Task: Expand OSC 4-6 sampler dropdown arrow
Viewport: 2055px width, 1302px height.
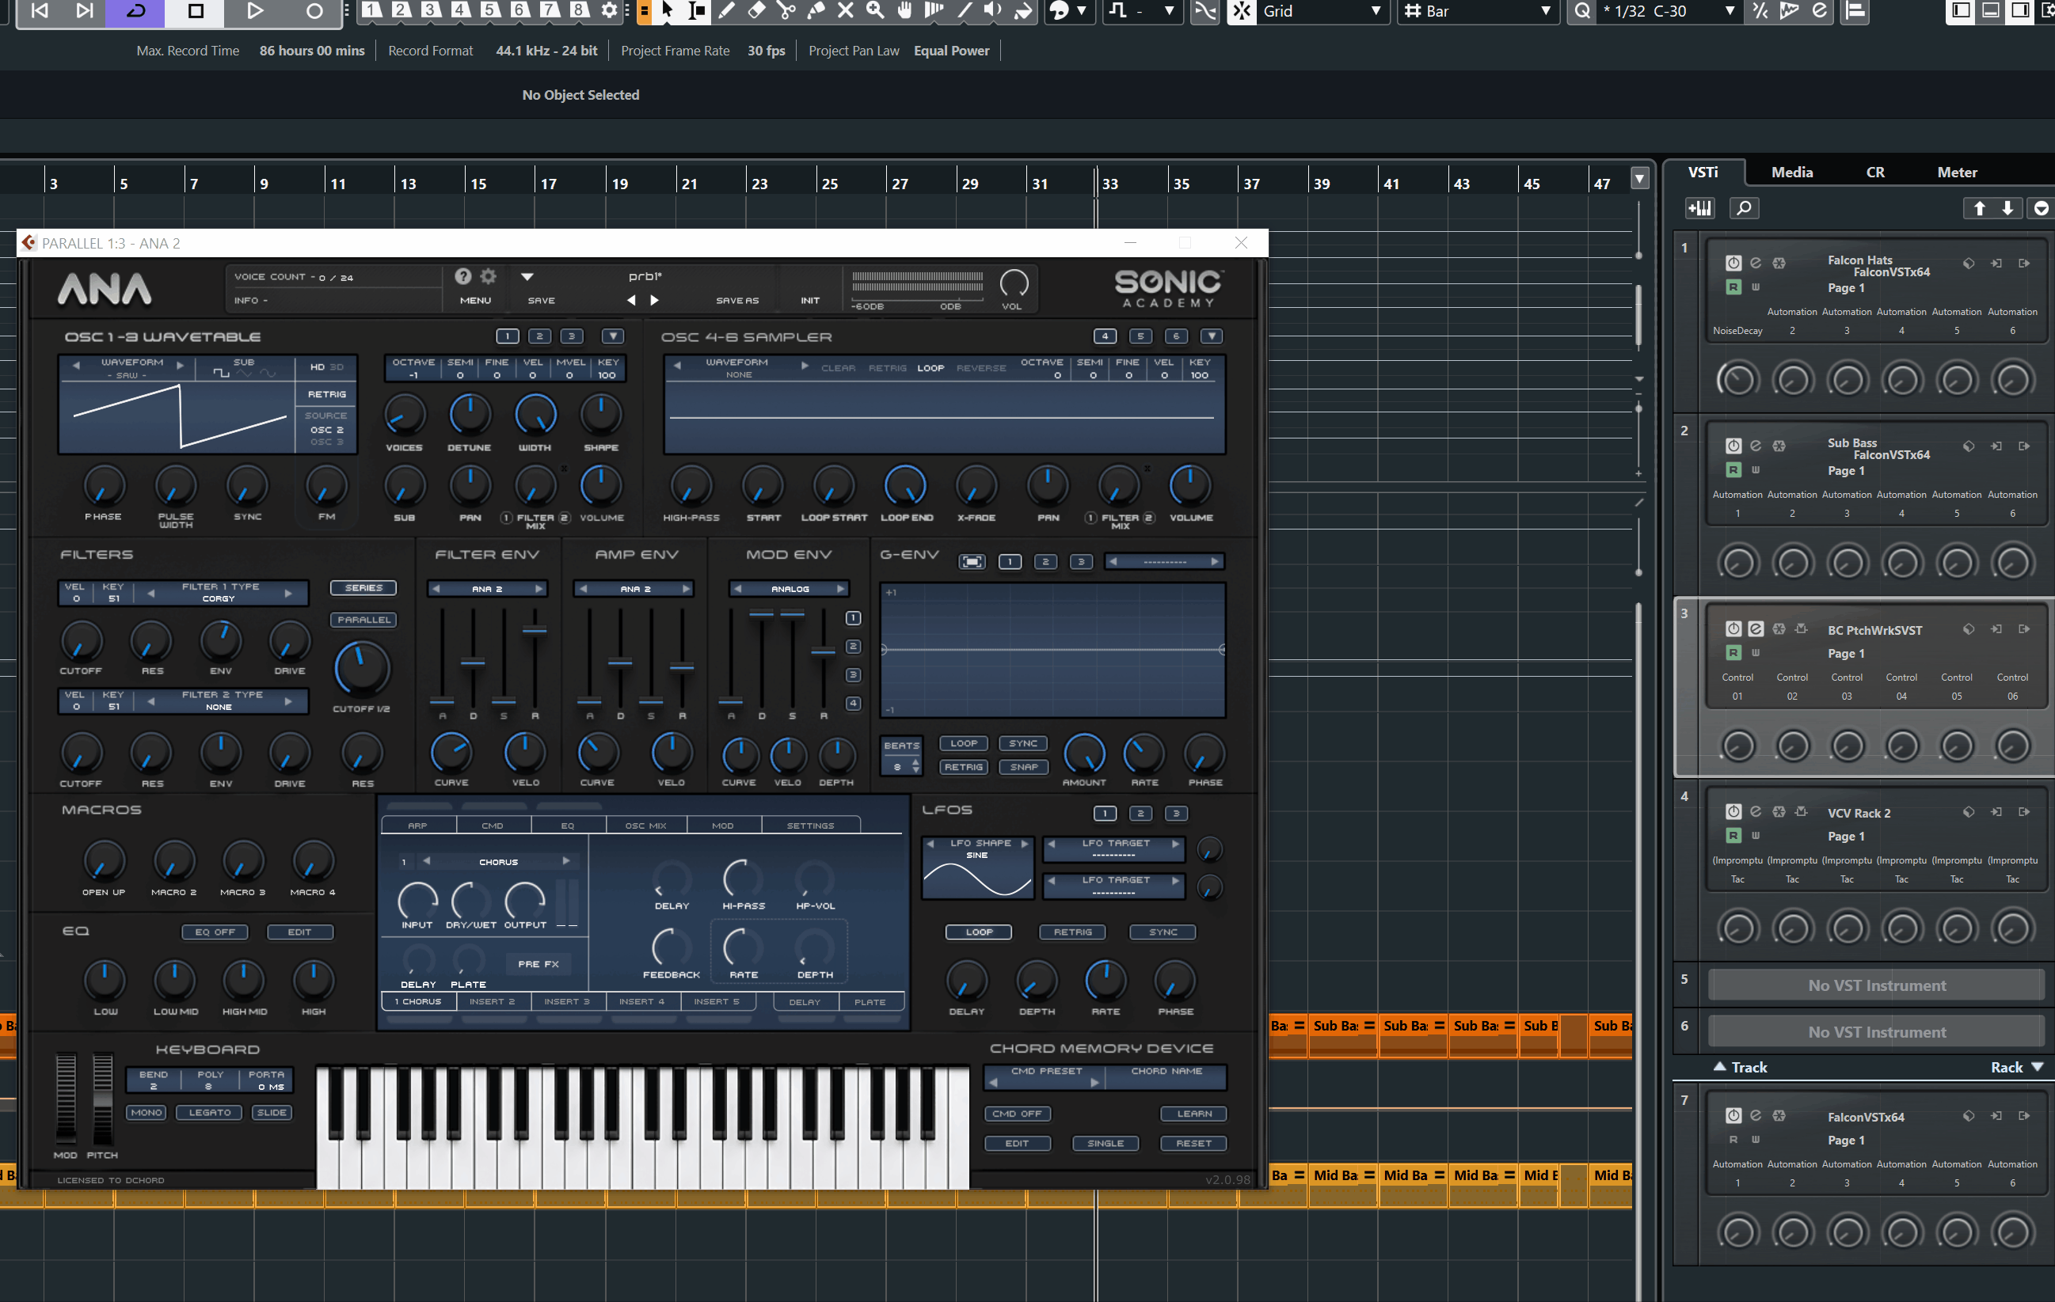Action: (x=1211, y=336)
